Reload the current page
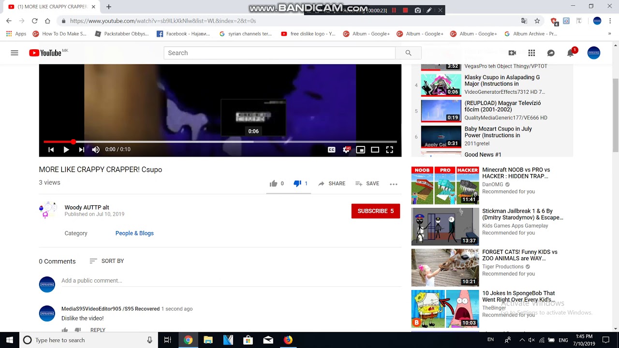619x348 pixels. (34, 21)
